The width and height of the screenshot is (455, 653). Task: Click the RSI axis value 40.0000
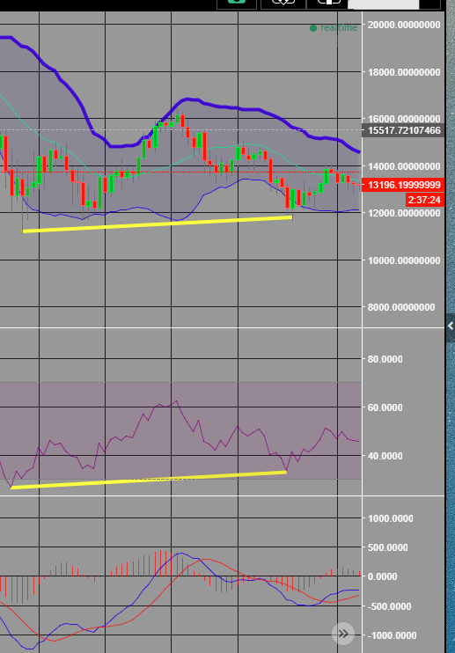[385, 456]
